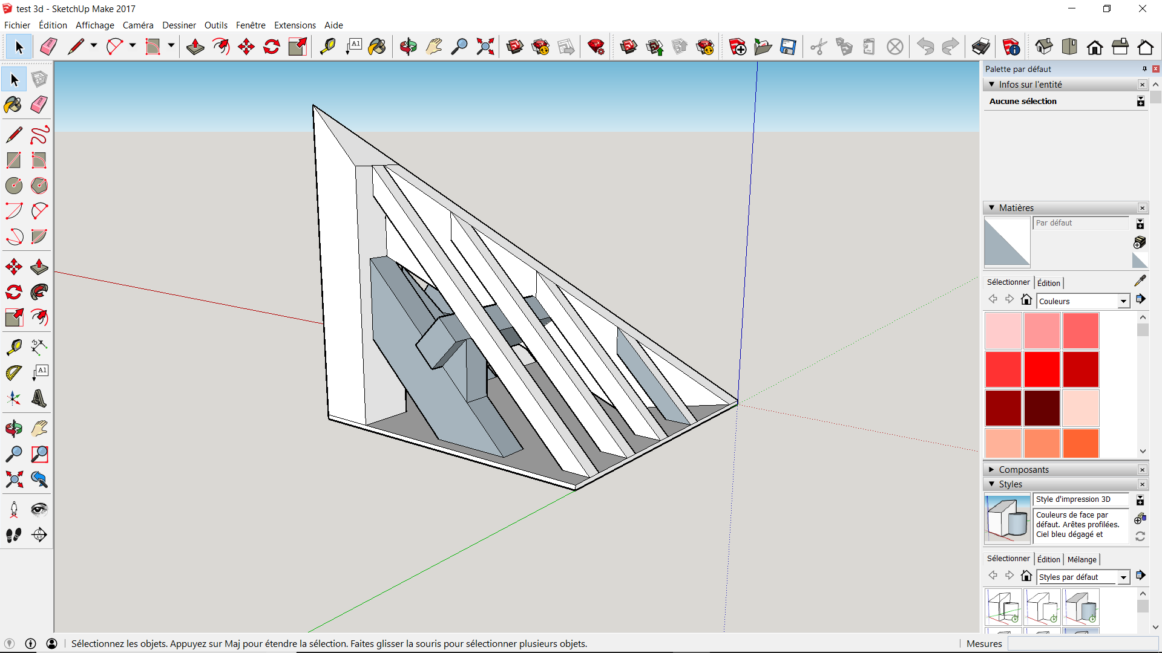
Task: Open the Styles par défaut dropdown
Action: click(x=1123, y=577)
